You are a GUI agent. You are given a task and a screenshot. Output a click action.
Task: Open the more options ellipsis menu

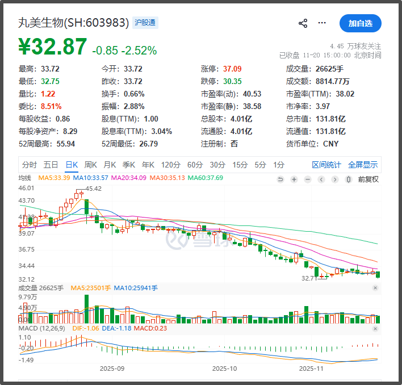[322, 23]
